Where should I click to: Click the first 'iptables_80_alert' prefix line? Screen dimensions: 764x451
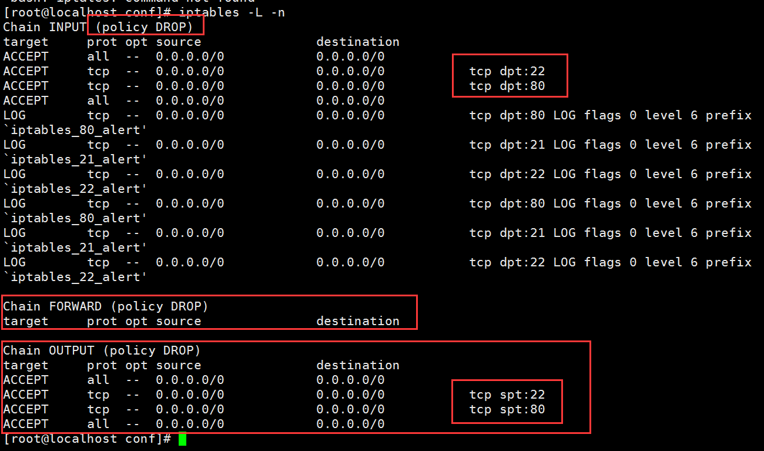tap(75, 130)
